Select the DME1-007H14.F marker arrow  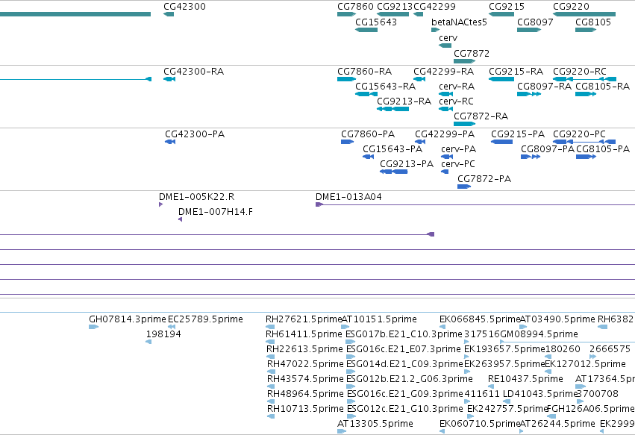(181, 219)
